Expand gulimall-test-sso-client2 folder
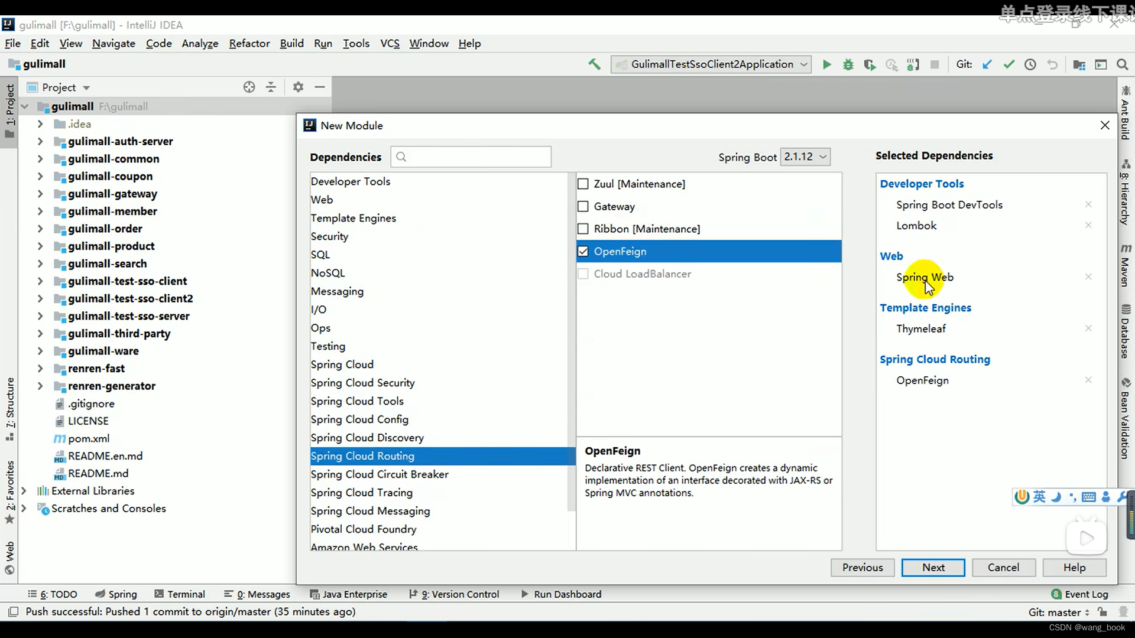The width and height of the screenshot is (1135, 638). (x=40, y=298)
